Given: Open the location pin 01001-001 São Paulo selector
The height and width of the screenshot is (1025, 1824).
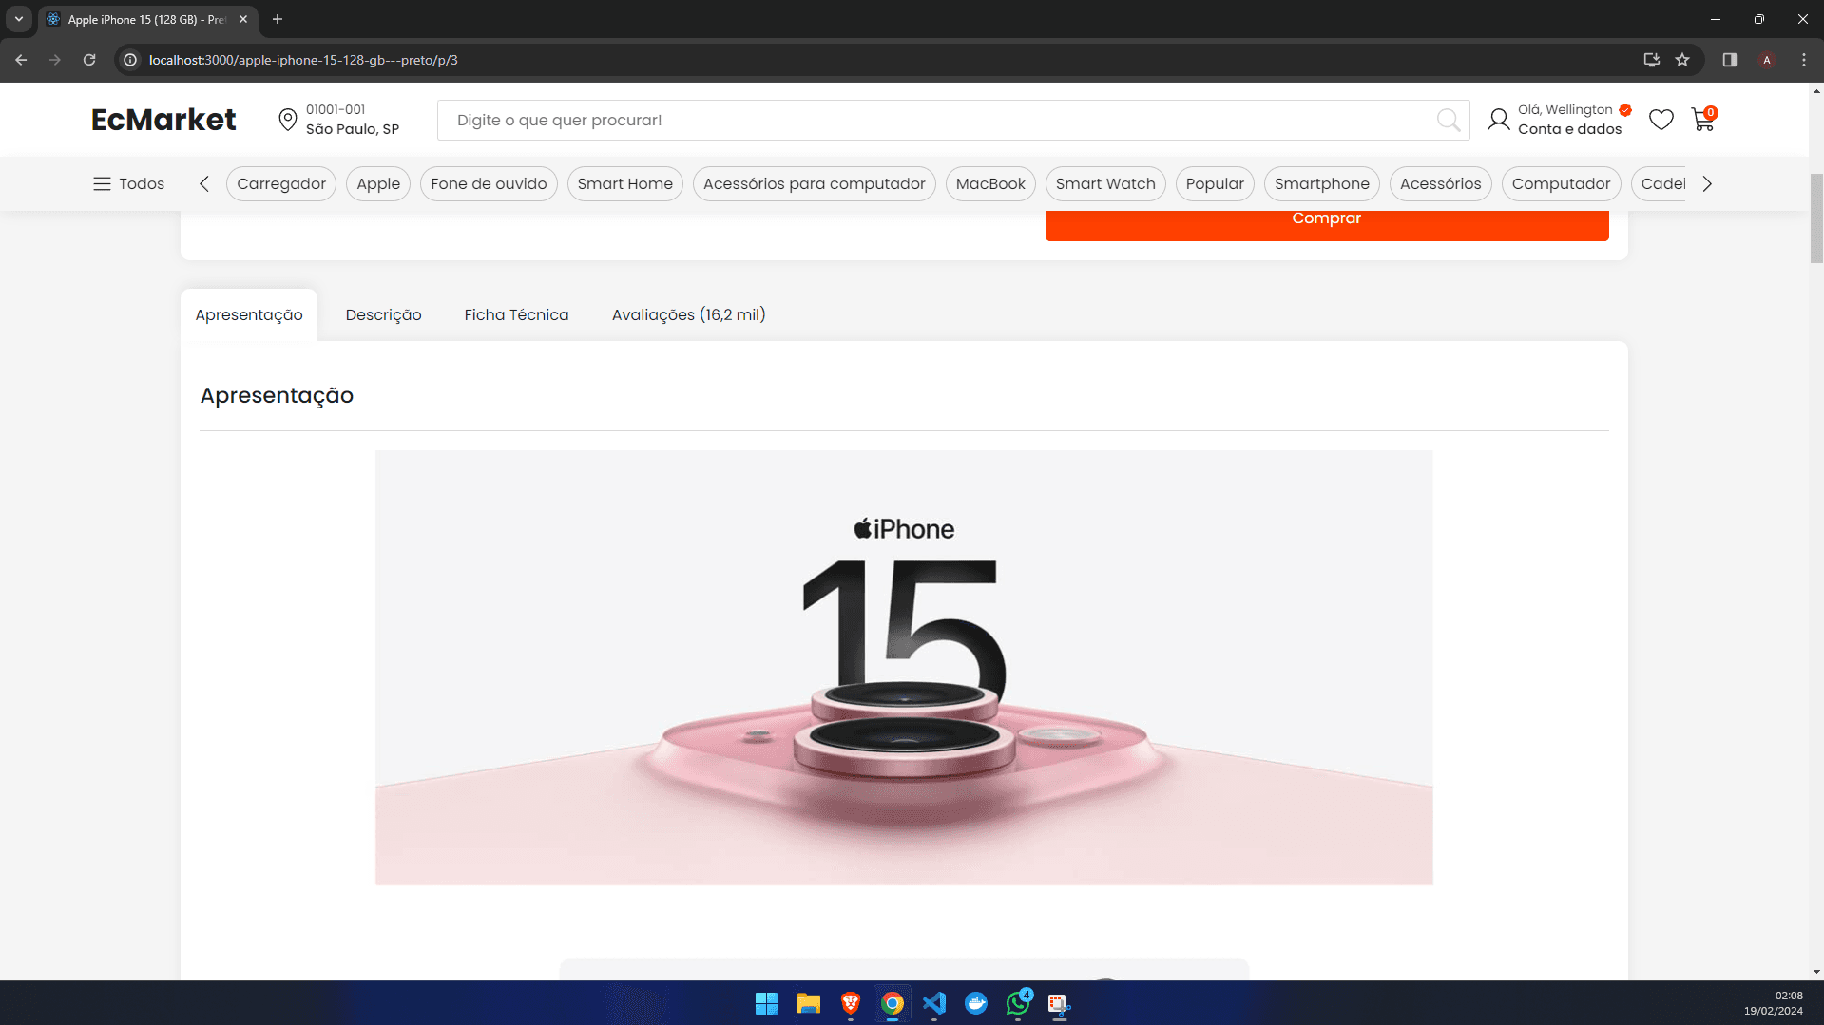Looking at the screenshot, I should click(338, 120).
